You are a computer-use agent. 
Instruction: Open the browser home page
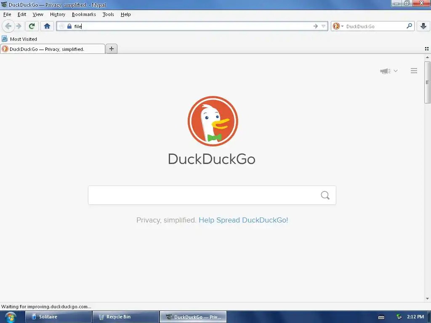tap(47, 26)
